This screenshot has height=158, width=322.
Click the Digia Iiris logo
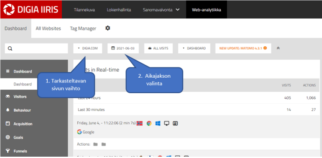point(31,9)
